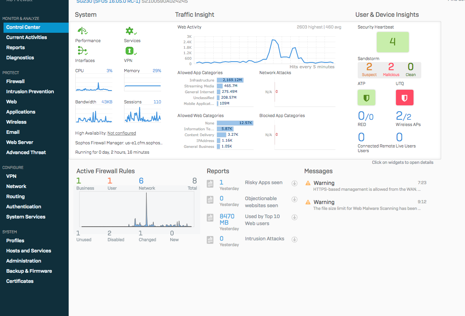
Task: Open the HTTPS-based management warning message
Action: [x=367, y=189]
